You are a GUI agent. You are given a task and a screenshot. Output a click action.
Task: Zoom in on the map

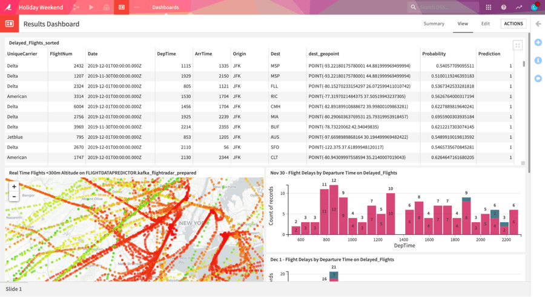click(x=14, y=187)
